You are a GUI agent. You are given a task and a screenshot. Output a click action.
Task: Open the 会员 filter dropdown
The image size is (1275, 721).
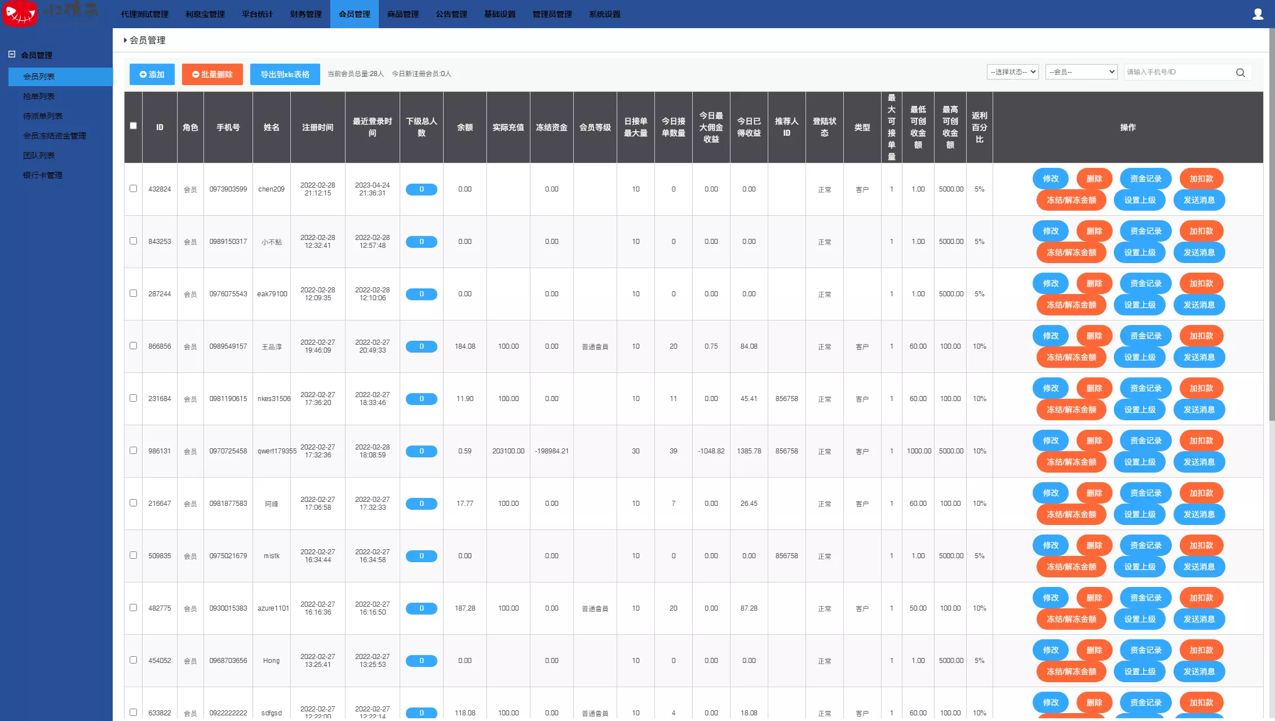(x=1081, y=72)
